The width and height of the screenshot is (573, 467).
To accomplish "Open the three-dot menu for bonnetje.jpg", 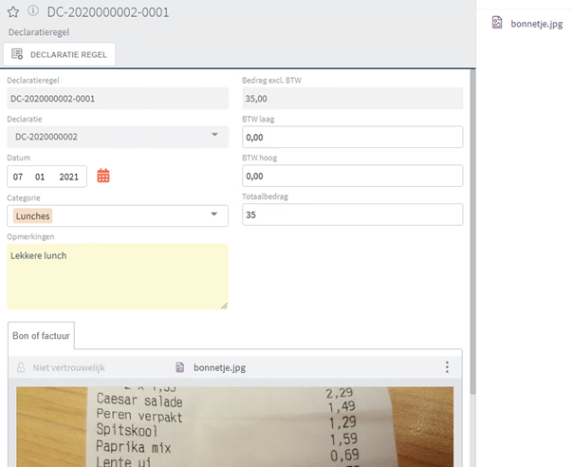I will tap(447, 367).
